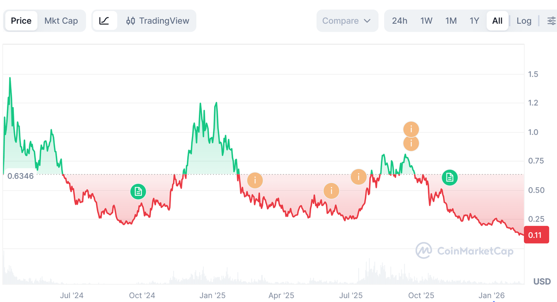557x302 pixels.
Task: Click top orange info marker above Sep '25 peak
Action: point(411,129)
